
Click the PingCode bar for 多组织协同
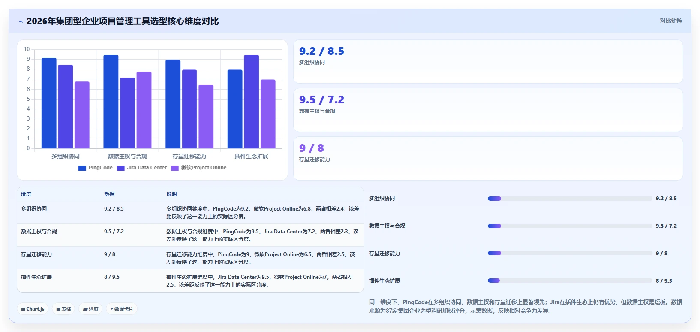pyautogui.click(x=49, y=103)
